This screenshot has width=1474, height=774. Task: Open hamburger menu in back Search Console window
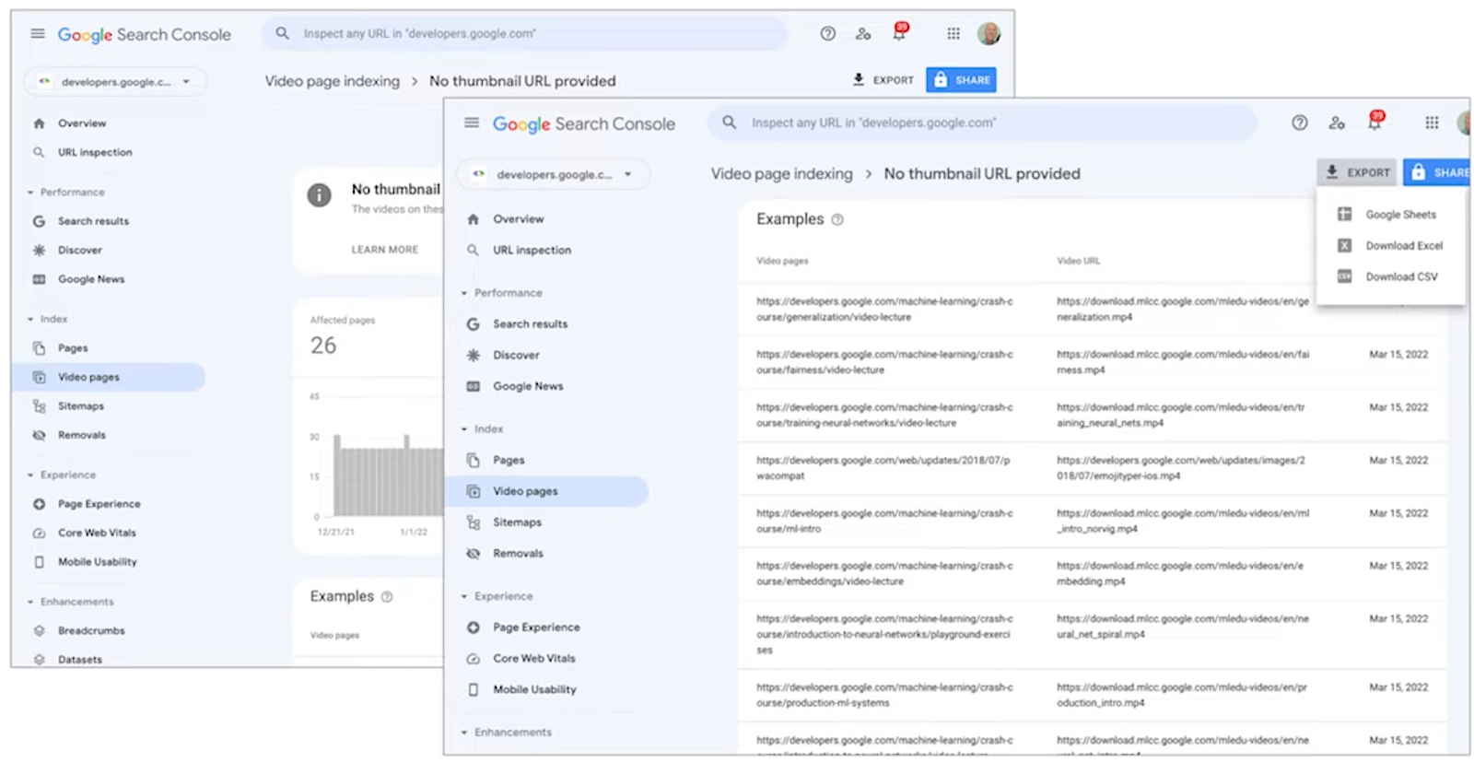click(38, 34)
